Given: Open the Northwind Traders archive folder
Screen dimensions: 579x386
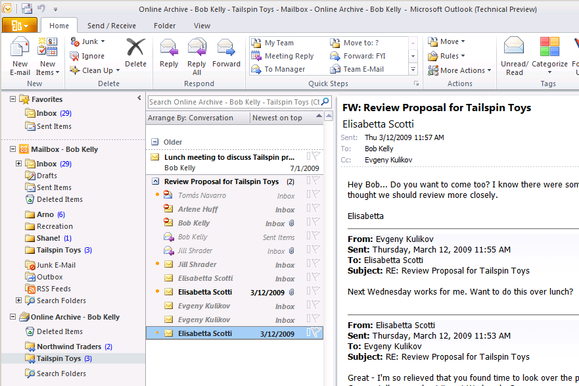Looking at the screenshot, I should 69,347.
